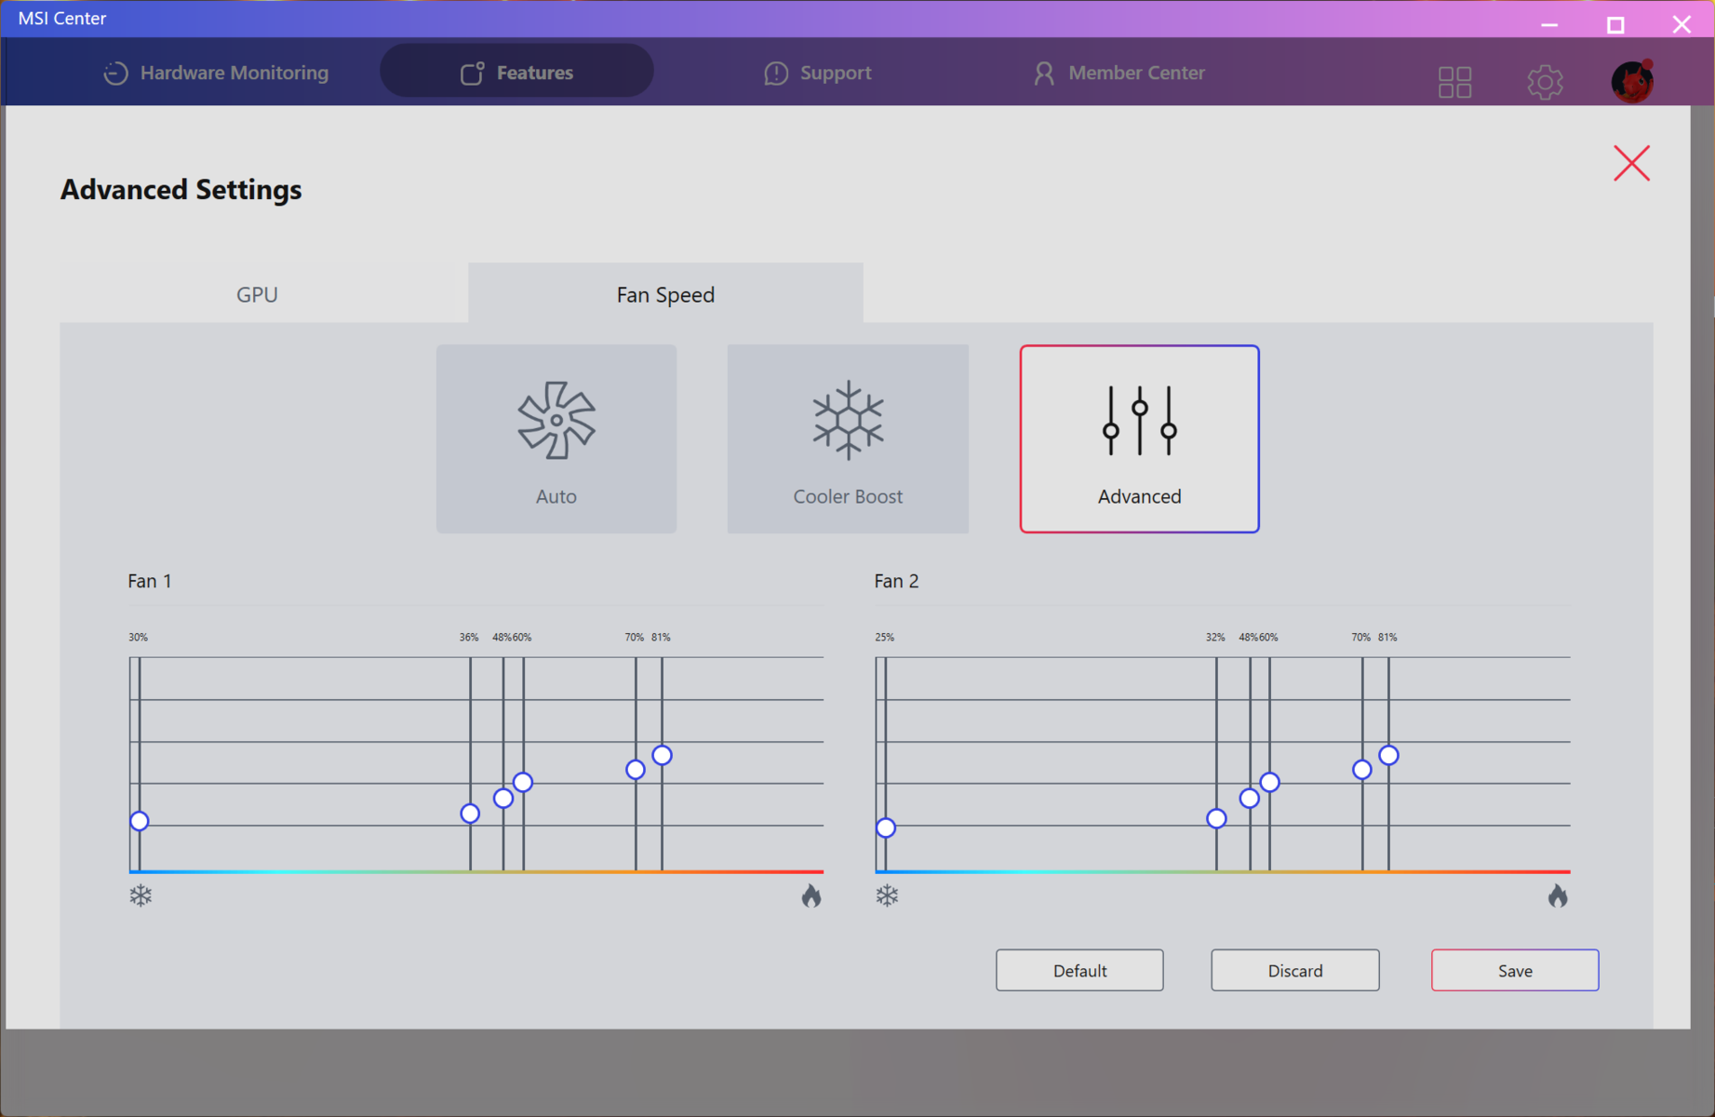1715x1117 pixels.
Task: Select the Auto fan mode tile
Action: tap(556, 438)
